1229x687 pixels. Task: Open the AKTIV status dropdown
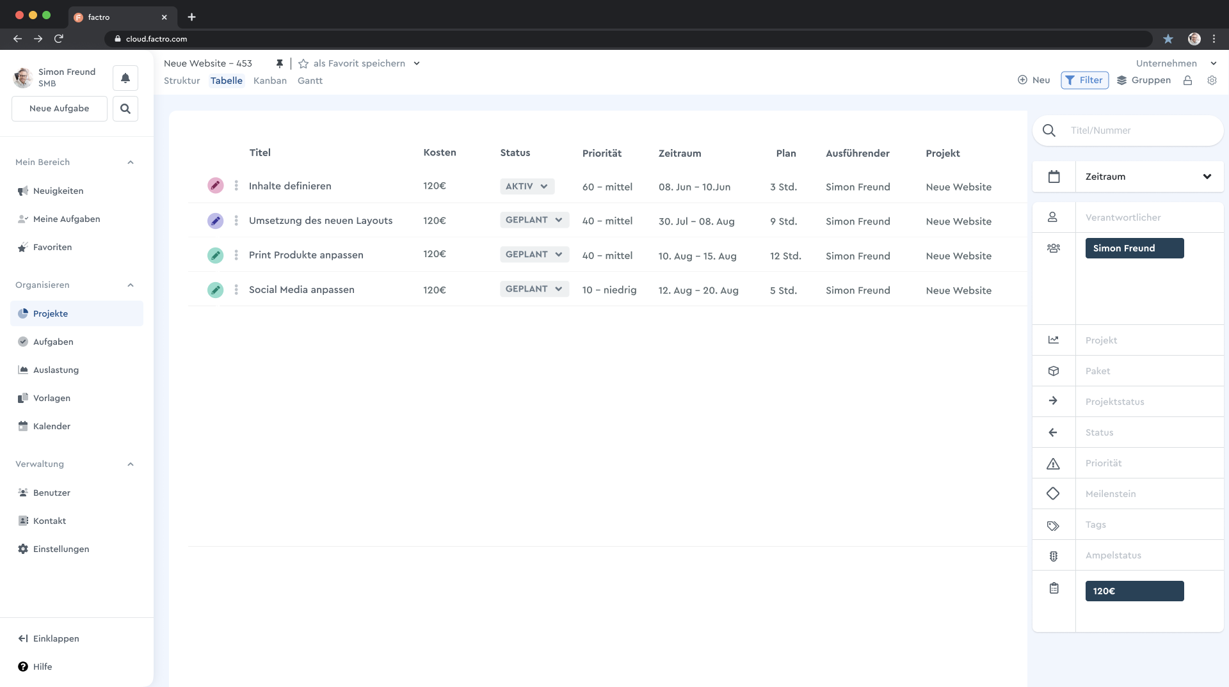coord(527,186)
